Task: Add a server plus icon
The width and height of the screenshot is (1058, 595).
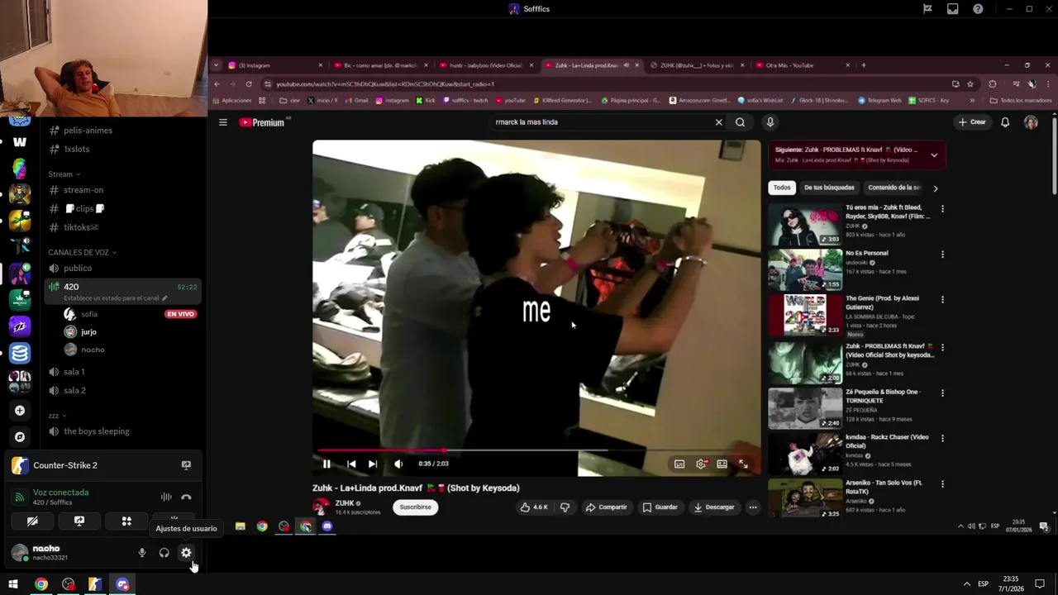Action: click(x=20, y=410)
